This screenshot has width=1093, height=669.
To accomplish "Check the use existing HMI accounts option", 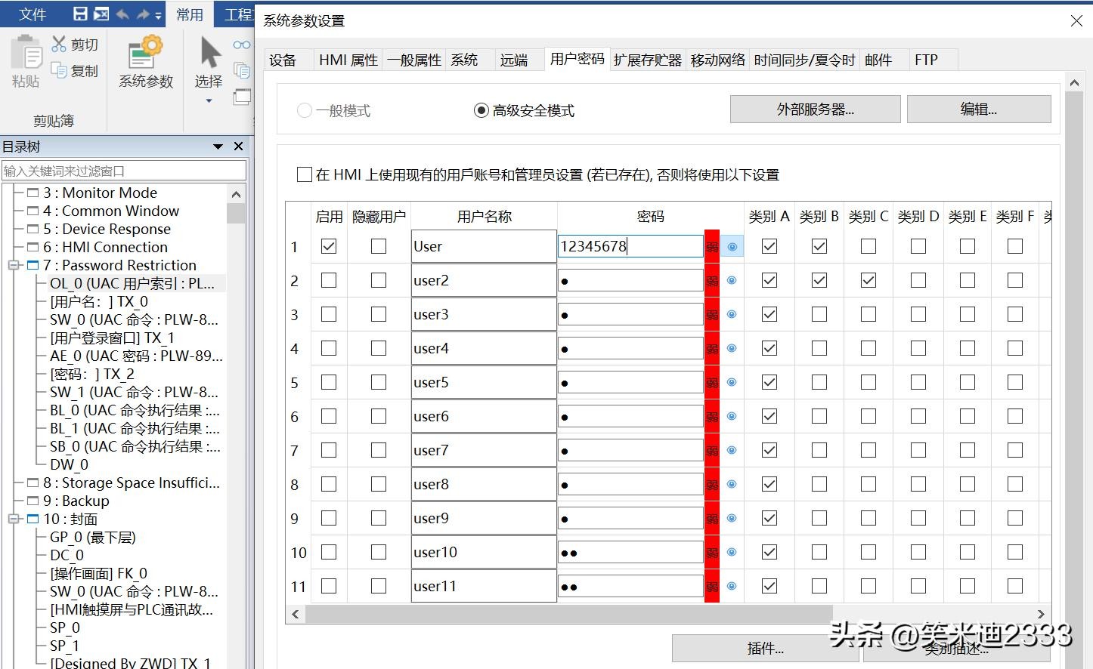I will click(305, 175).
